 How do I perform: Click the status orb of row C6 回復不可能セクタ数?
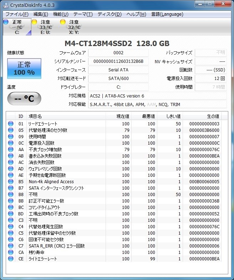pos(11,239)
